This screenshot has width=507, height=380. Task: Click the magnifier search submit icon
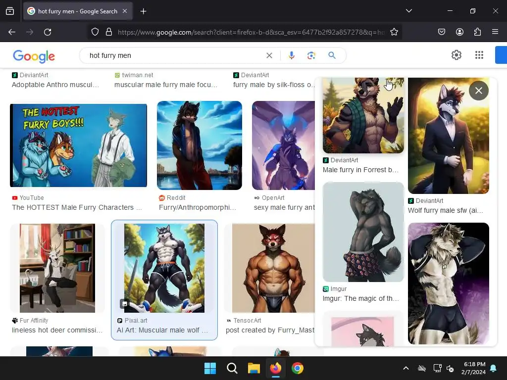pos(332,55)
